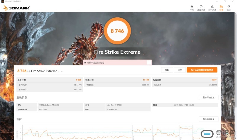The height and width of the screenshot is (140, 237).
Task: Click the validation warning banner text
Action: tap(96, 62)
